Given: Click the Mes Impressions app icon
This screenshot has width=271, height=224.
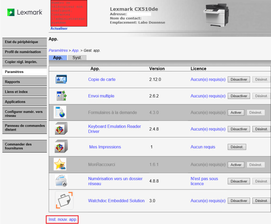Looking at the screenshot, I should pyautogui.click(x=61, y=147).
